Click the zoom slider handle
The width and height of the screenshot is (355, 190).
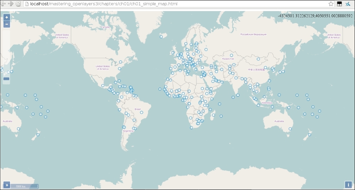coord(6,79)
